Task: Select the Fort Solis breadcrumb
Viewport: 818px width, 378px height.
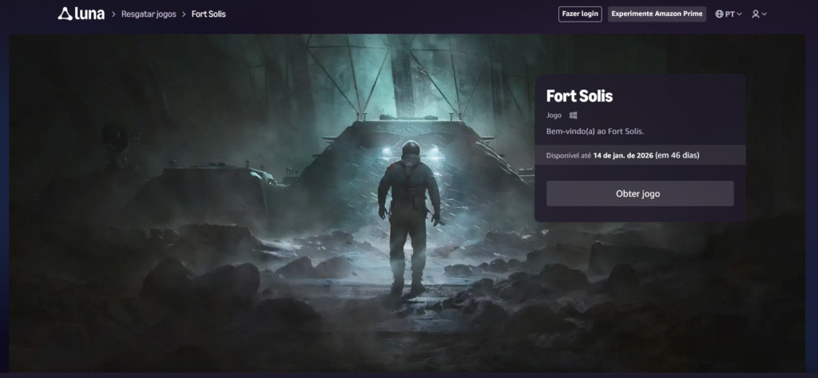Action: [x=208, y=14]
